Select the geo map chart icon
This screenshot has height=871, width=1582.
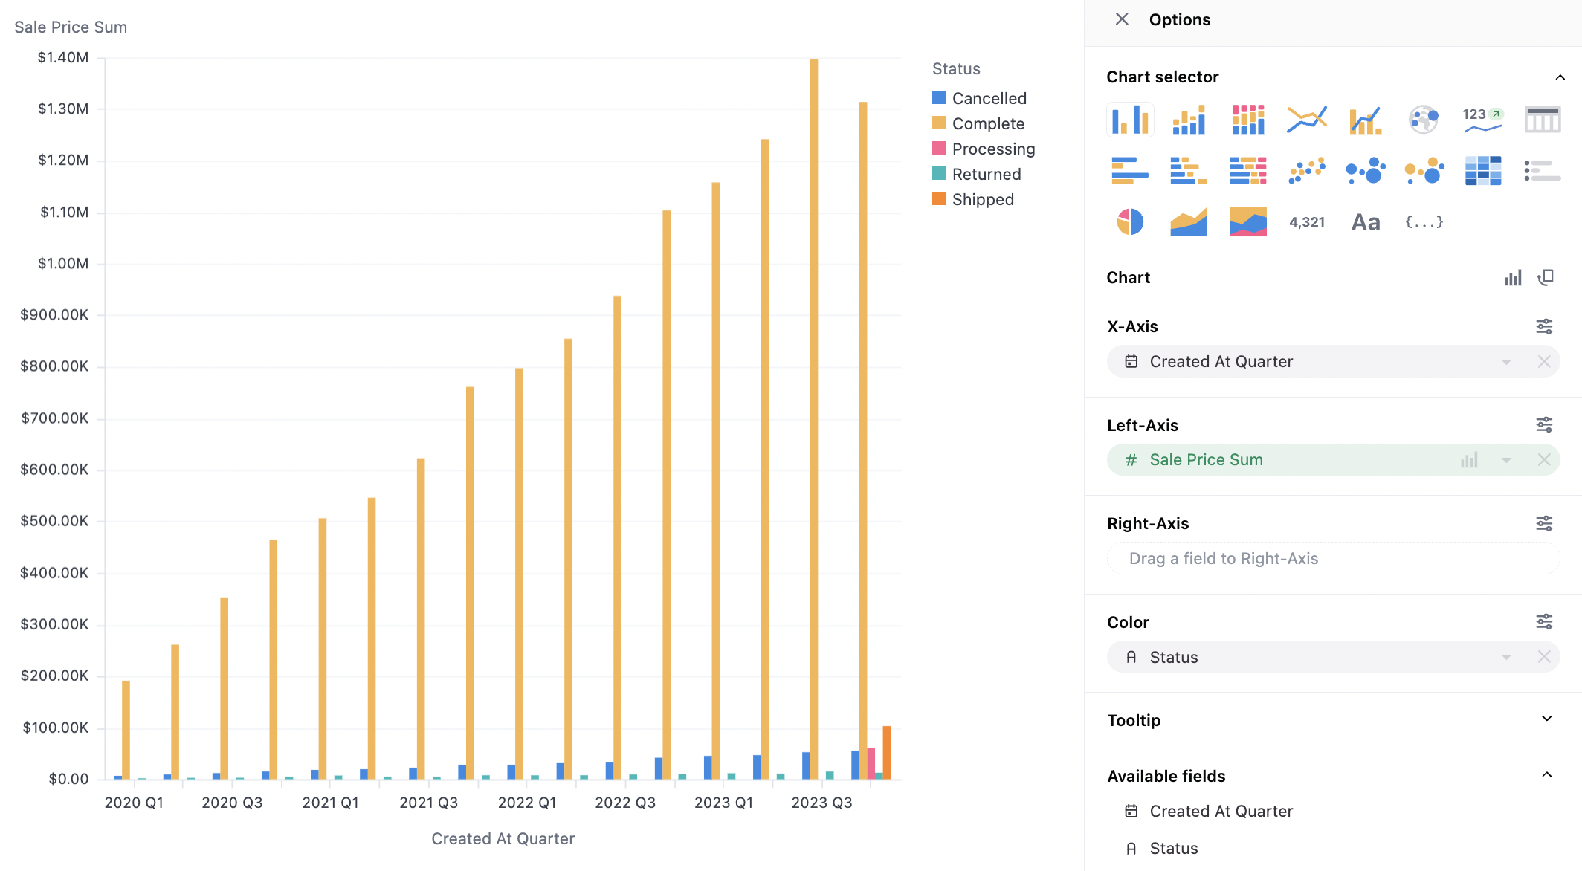click(x=1423, y=119)
